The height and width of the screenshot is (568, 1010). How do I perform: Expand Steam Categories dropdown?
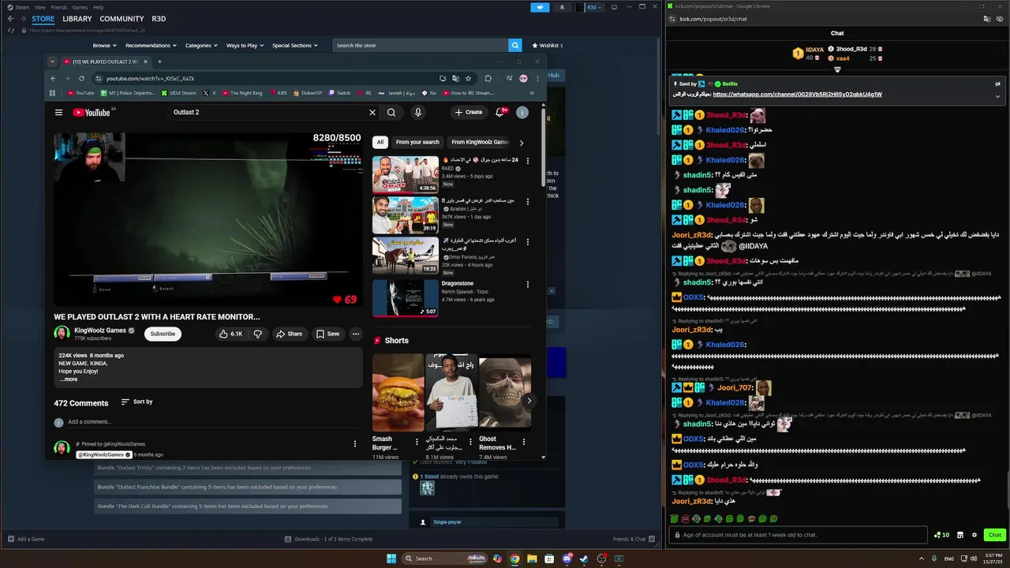[201, 46]
